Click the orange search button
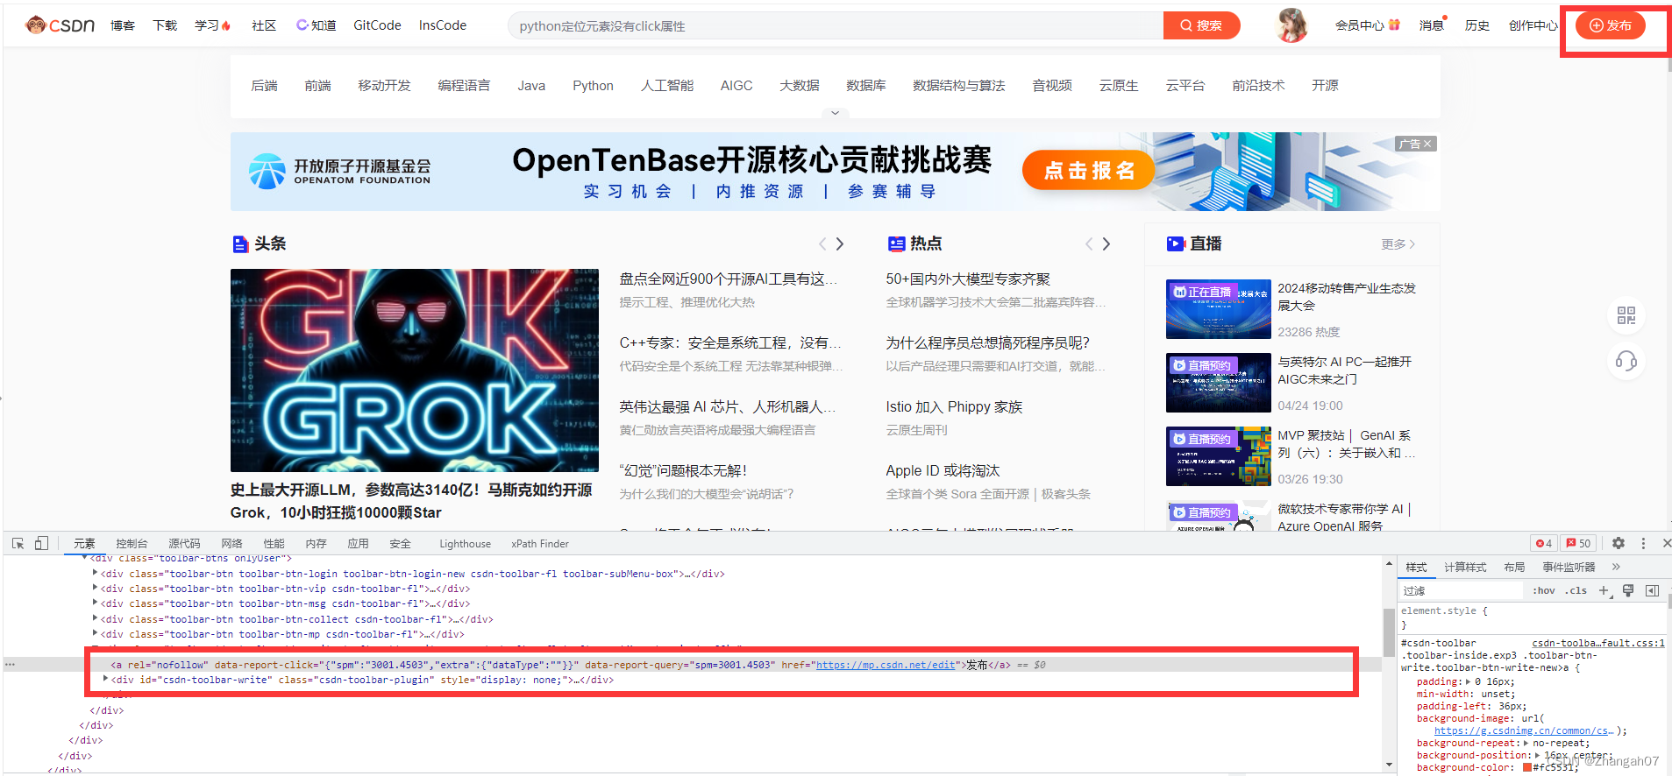Screen dimensions: 1672x776 pyautogui.click(x=1201, y=25)
